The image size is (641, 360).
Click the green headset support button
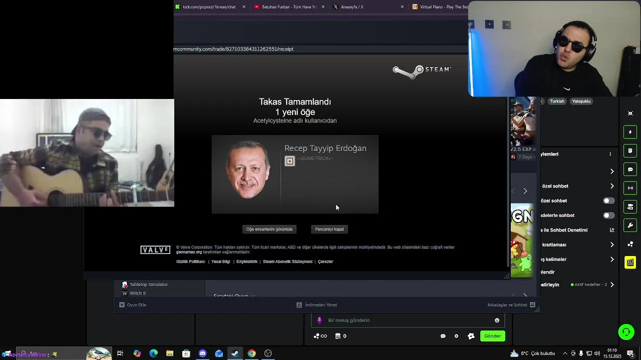pos(626,332)
